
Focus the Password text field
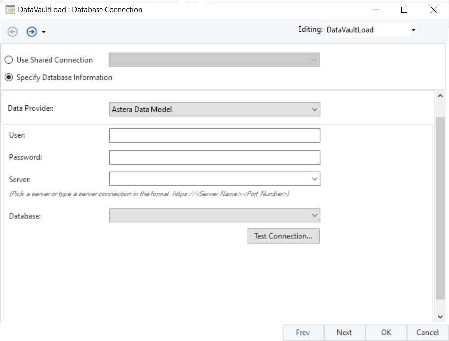coord(214,158)
